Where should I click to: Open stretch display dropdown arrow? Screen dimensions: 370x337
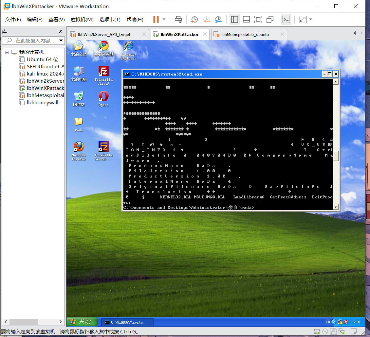311,19
